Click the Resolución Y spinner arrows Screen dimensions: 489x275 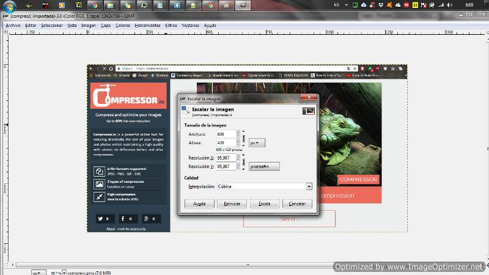238,166
